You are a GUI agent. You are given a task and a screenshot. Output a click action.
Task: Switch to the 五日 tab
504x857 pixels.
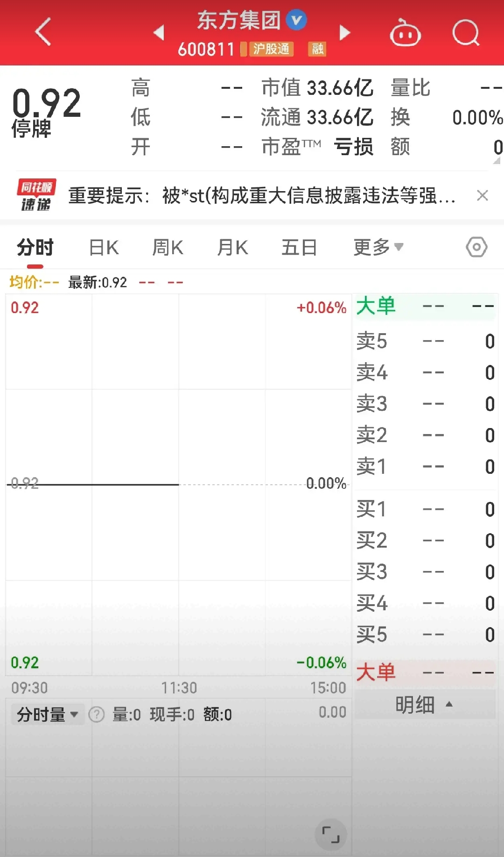coord(299,247)
